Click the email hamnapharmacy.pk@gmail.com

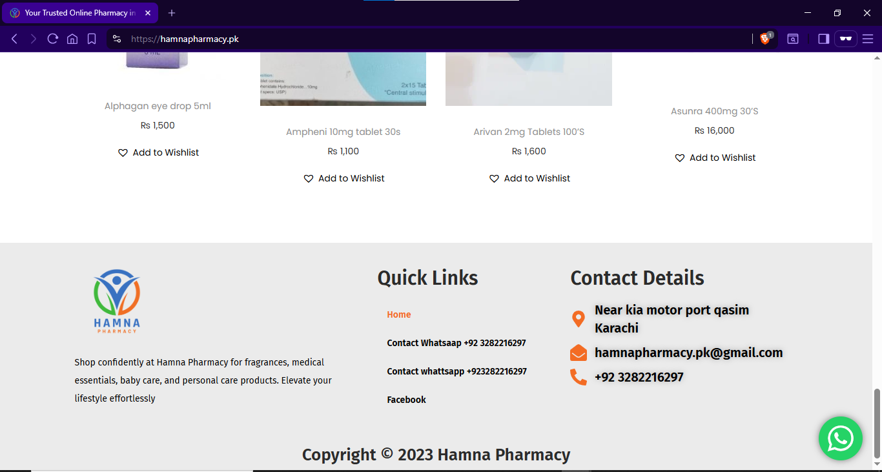689,353
